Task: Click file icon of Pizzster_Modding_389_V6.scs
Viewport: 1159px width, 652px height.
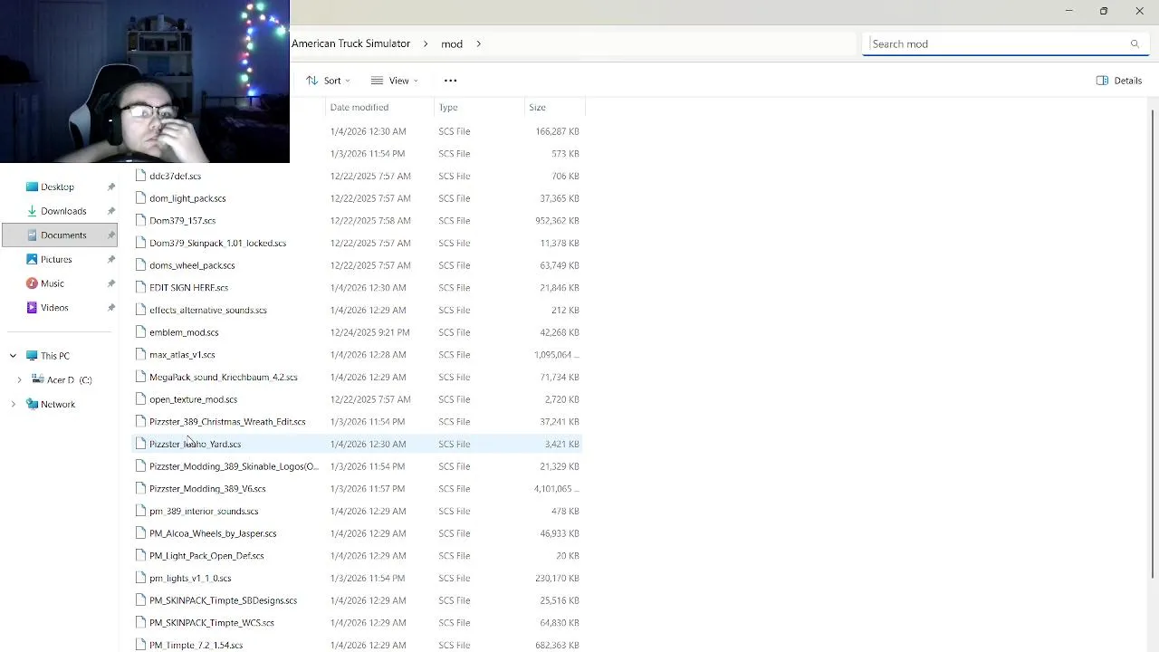Action: pyautogui.click(x=140, y=489)
